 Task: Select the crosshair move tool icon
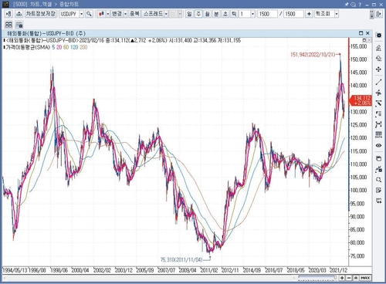(x=378, y=69)
